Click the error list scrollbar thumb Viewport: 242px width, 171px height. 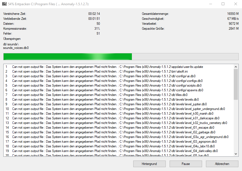236,84
